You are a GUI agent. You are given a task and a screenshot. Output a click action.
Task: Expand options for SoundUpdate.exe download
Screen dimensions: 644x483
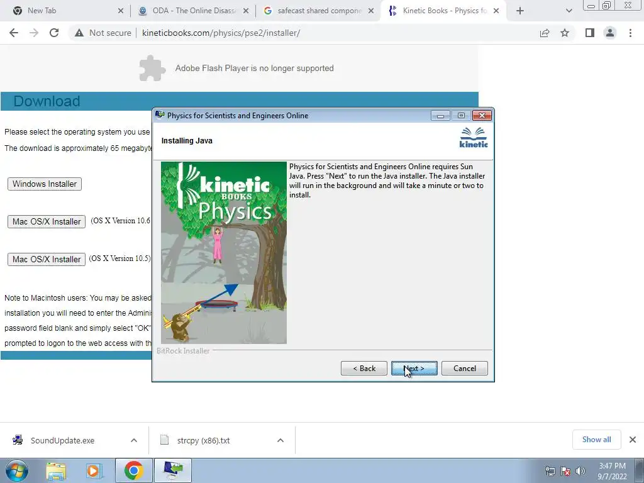pos(134,440)
